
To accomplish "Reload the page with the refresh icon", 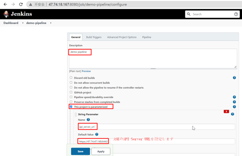I will [x=21, y=4].
